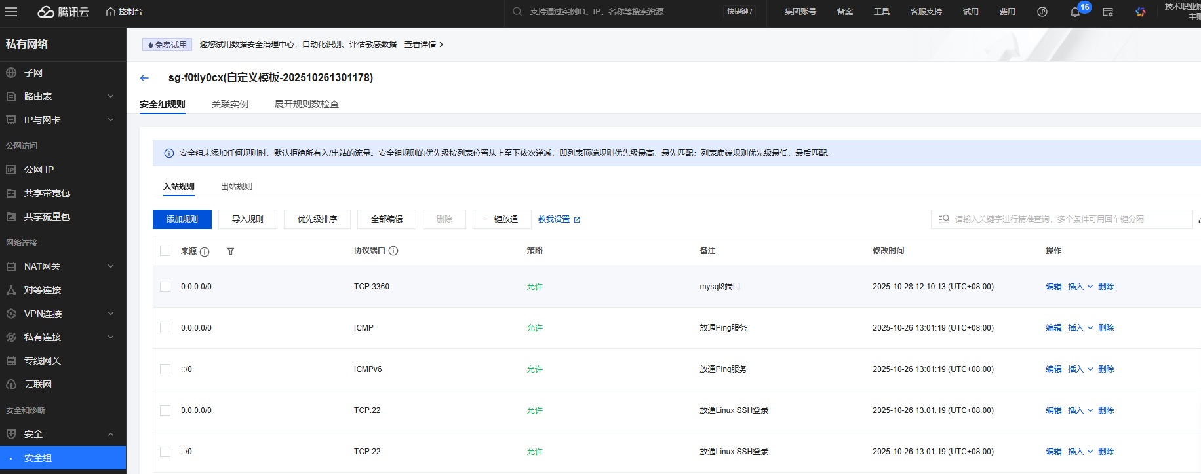
Task: Expand the 私有连接 sidebar menu
Action: pos(111,337)
